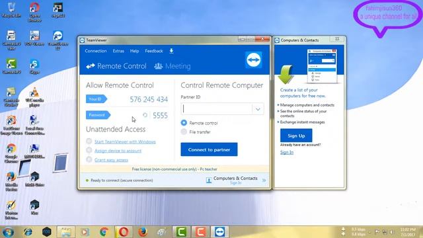
Task: Click Assign device to account link
Action: 118,151
